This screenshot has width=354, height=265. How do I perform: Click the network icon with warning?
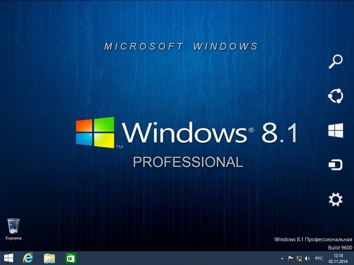pos(299,258)
